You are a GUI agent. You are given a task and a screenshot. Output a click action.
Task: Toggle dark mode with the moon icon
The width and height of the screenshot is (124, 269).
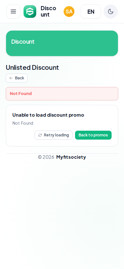[111, 11]
